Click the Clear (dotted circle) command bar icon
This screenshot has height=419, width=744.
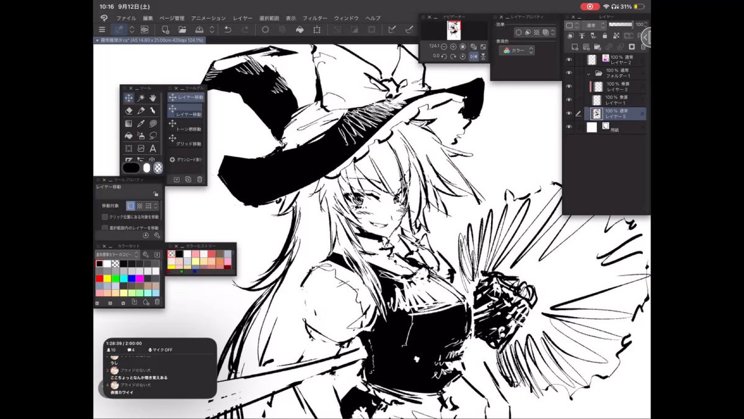(265, 29)
